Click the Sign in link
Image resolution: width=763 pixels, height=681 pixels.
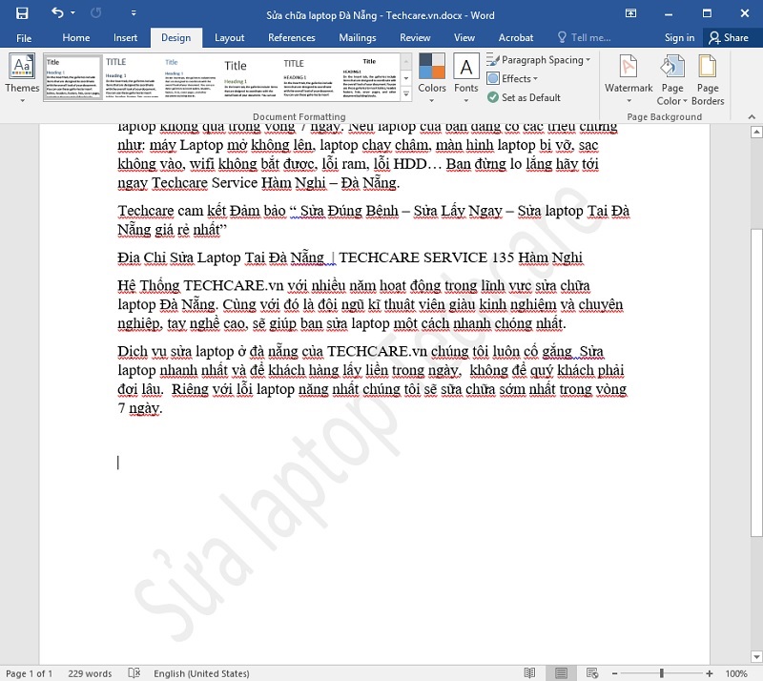point(679,37)
